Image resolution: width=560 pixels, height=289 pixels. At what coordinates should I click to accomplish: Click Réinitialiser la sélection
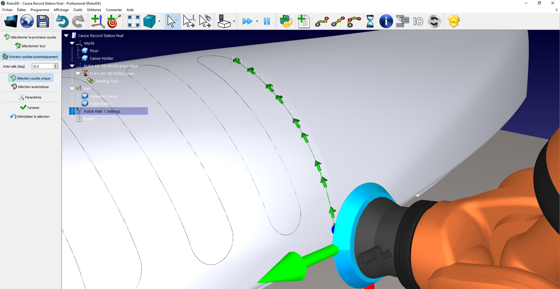tap(30, 117)
